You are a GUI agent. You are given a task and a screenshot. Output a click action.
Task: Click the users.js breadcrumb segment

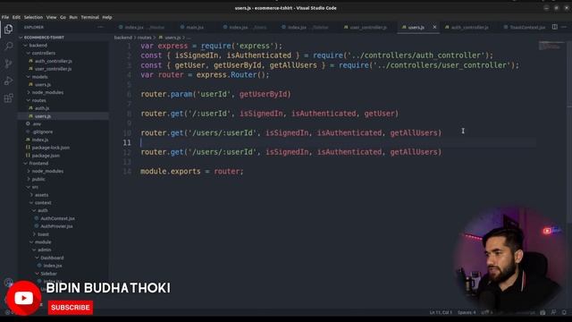(x=172, y=38)
